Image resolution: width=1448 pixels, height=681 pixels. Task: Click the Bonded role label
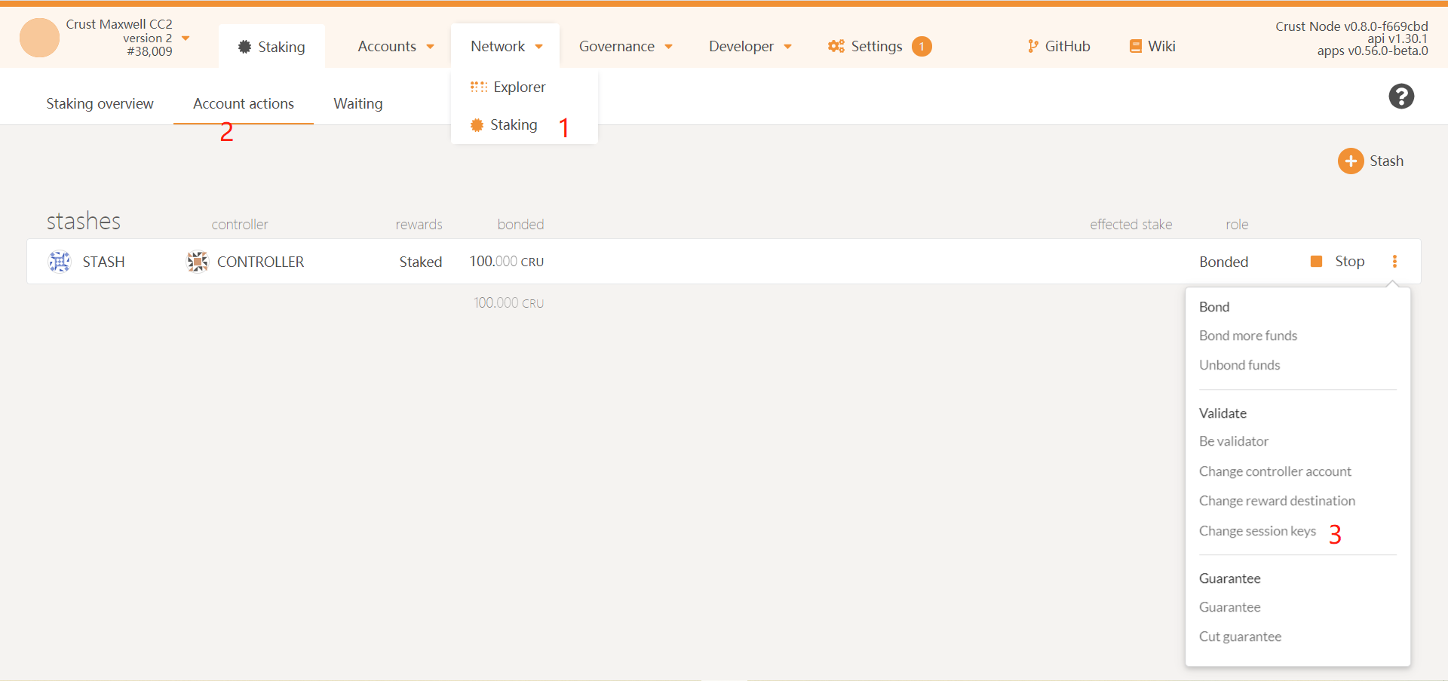1224,262
